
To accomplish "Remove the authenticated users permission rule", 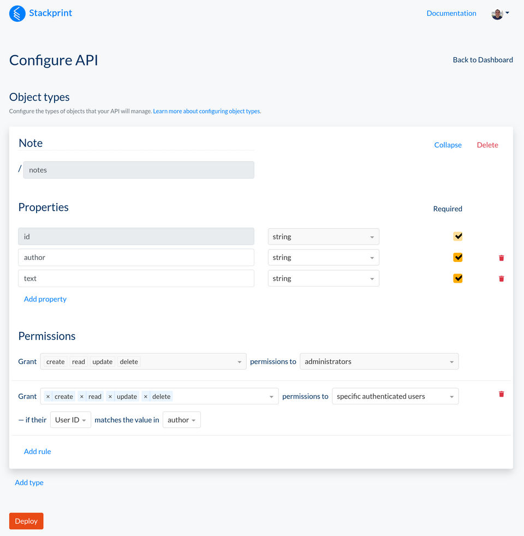I will [x=501, y=394].
